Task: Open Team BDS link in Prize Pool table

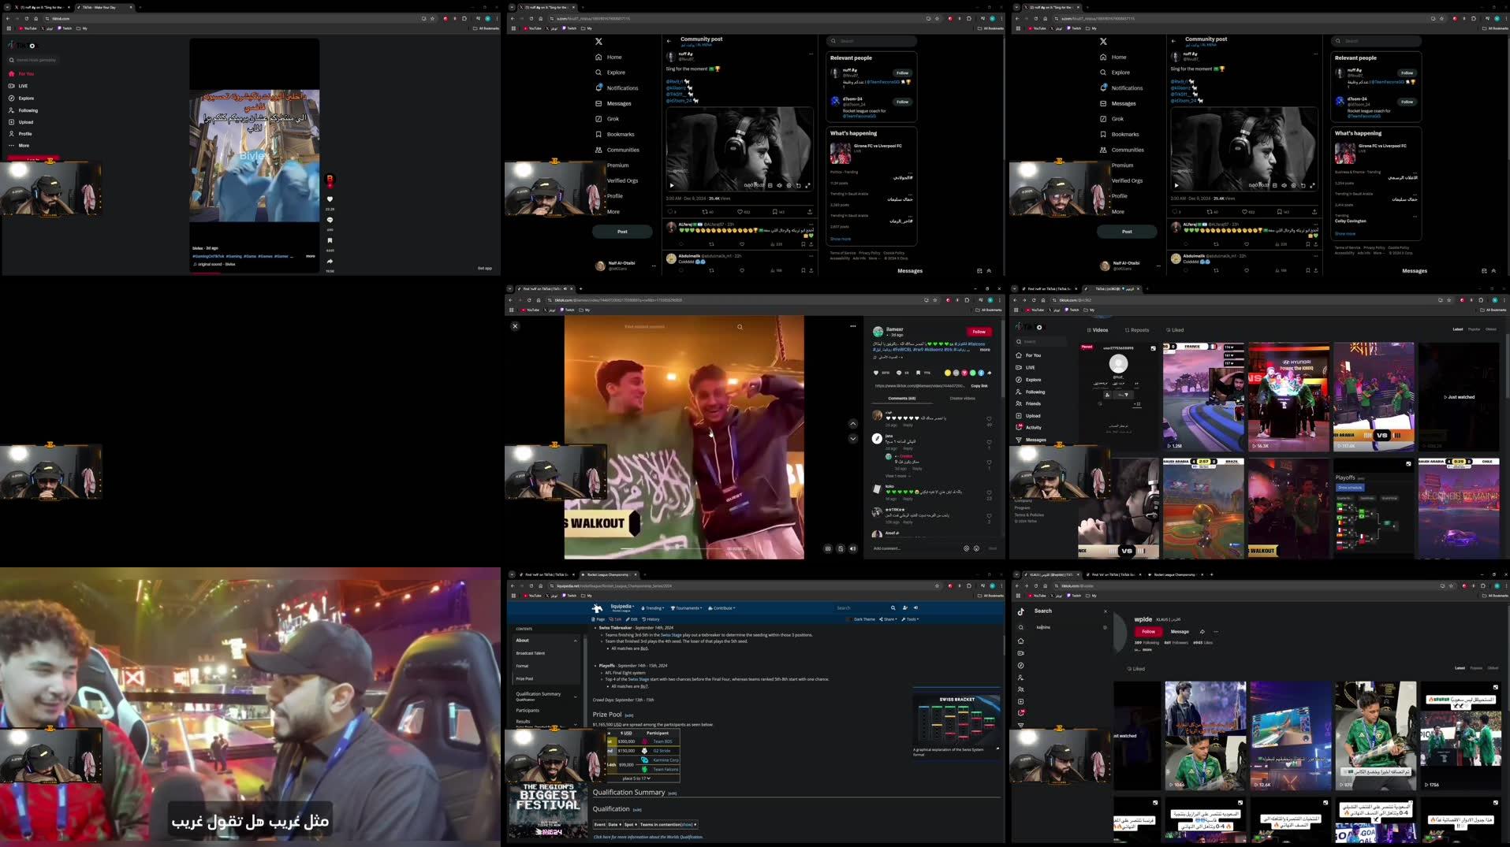Action: pyautogui.click(x=662, y=741)
